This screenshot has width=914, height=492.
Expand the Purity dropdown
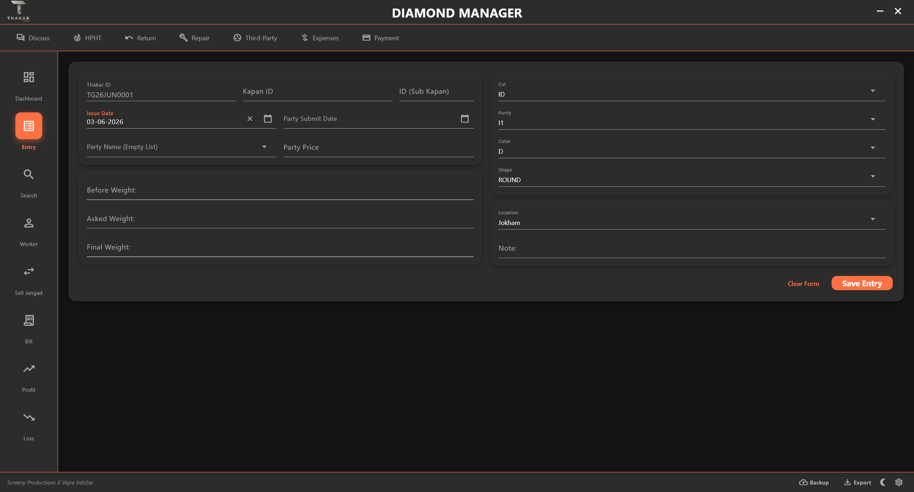pyautogui.click(x=692, y=119)
